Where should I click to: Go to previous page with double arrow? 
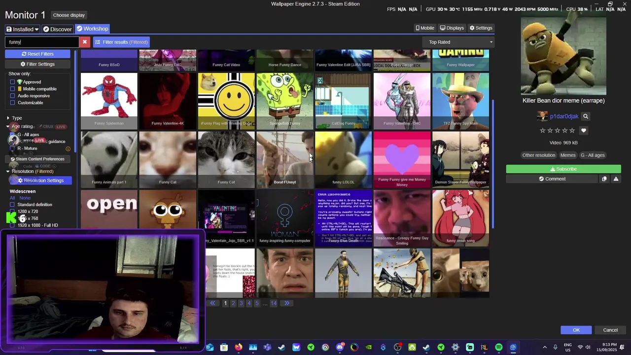212,303
